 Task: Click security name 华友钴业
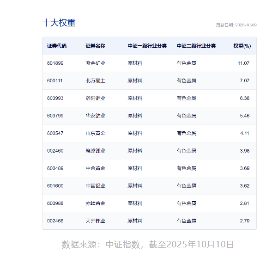[96, 116]
